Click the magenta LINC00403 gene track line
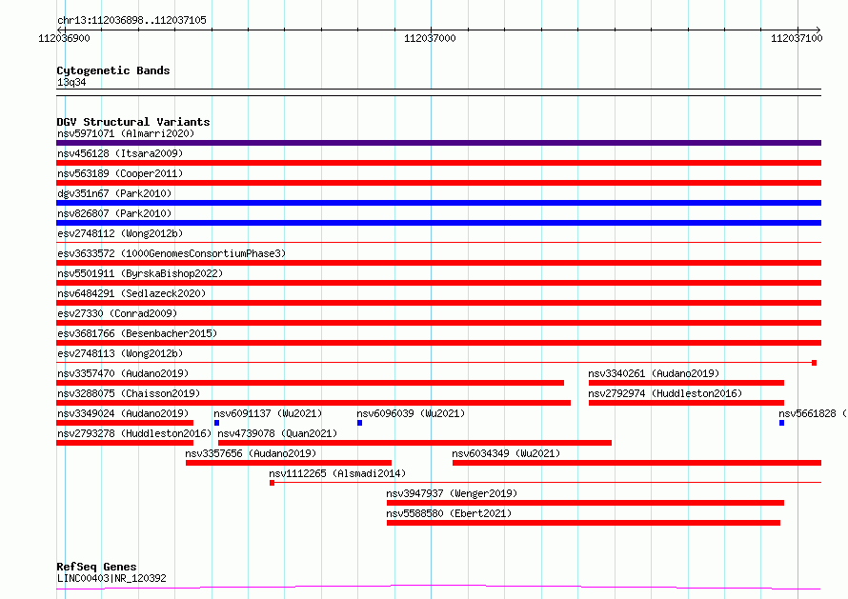The image size is (848, 599). point(438,587)
